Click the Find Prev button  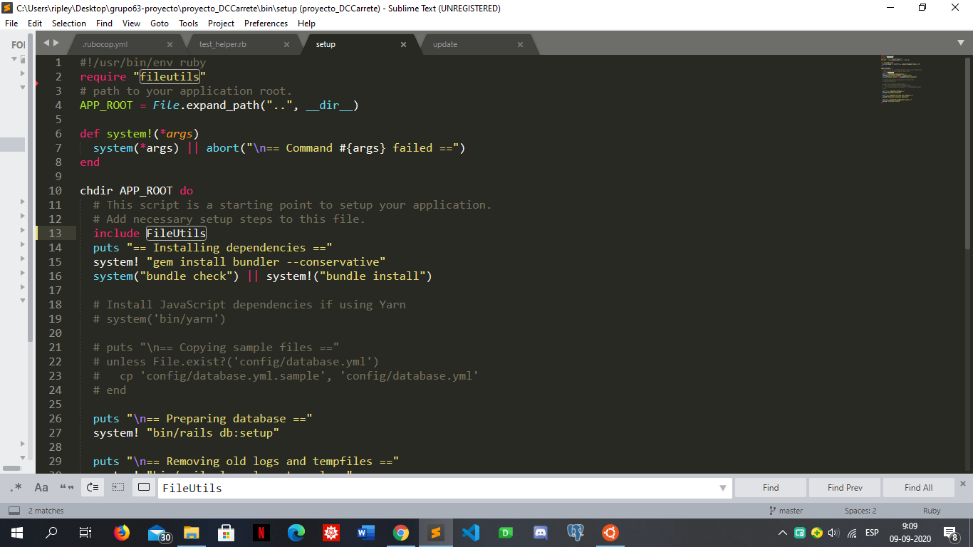pyautogui.click(x=844, y=487)
